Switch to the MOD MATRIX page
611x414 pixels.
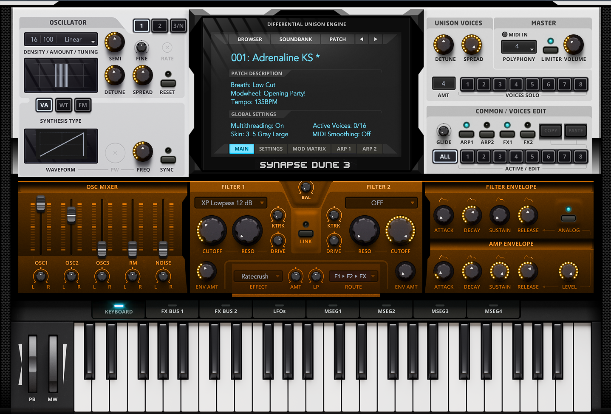point(309,149)
